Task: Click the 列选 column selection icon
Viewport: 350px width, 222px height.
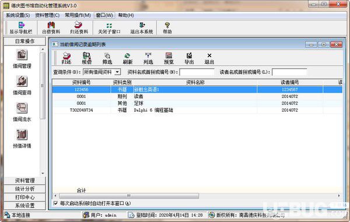Action: point(148,55)
